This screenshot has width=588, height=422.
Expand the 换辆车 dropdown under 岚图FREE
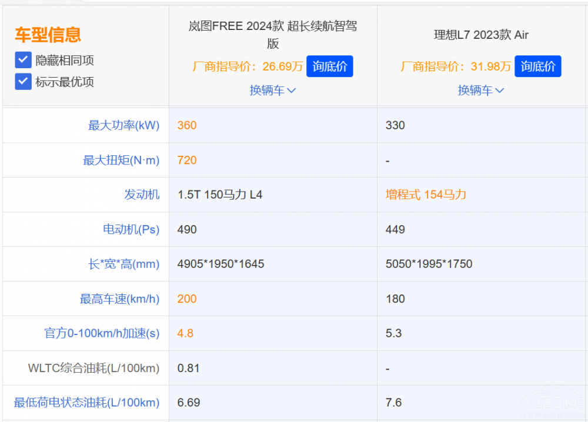pyautogui.click(x=272, y=91)
